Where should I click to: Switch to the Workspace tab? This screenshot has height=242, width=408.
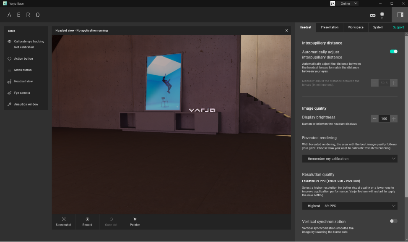click(x=356, y=27)
